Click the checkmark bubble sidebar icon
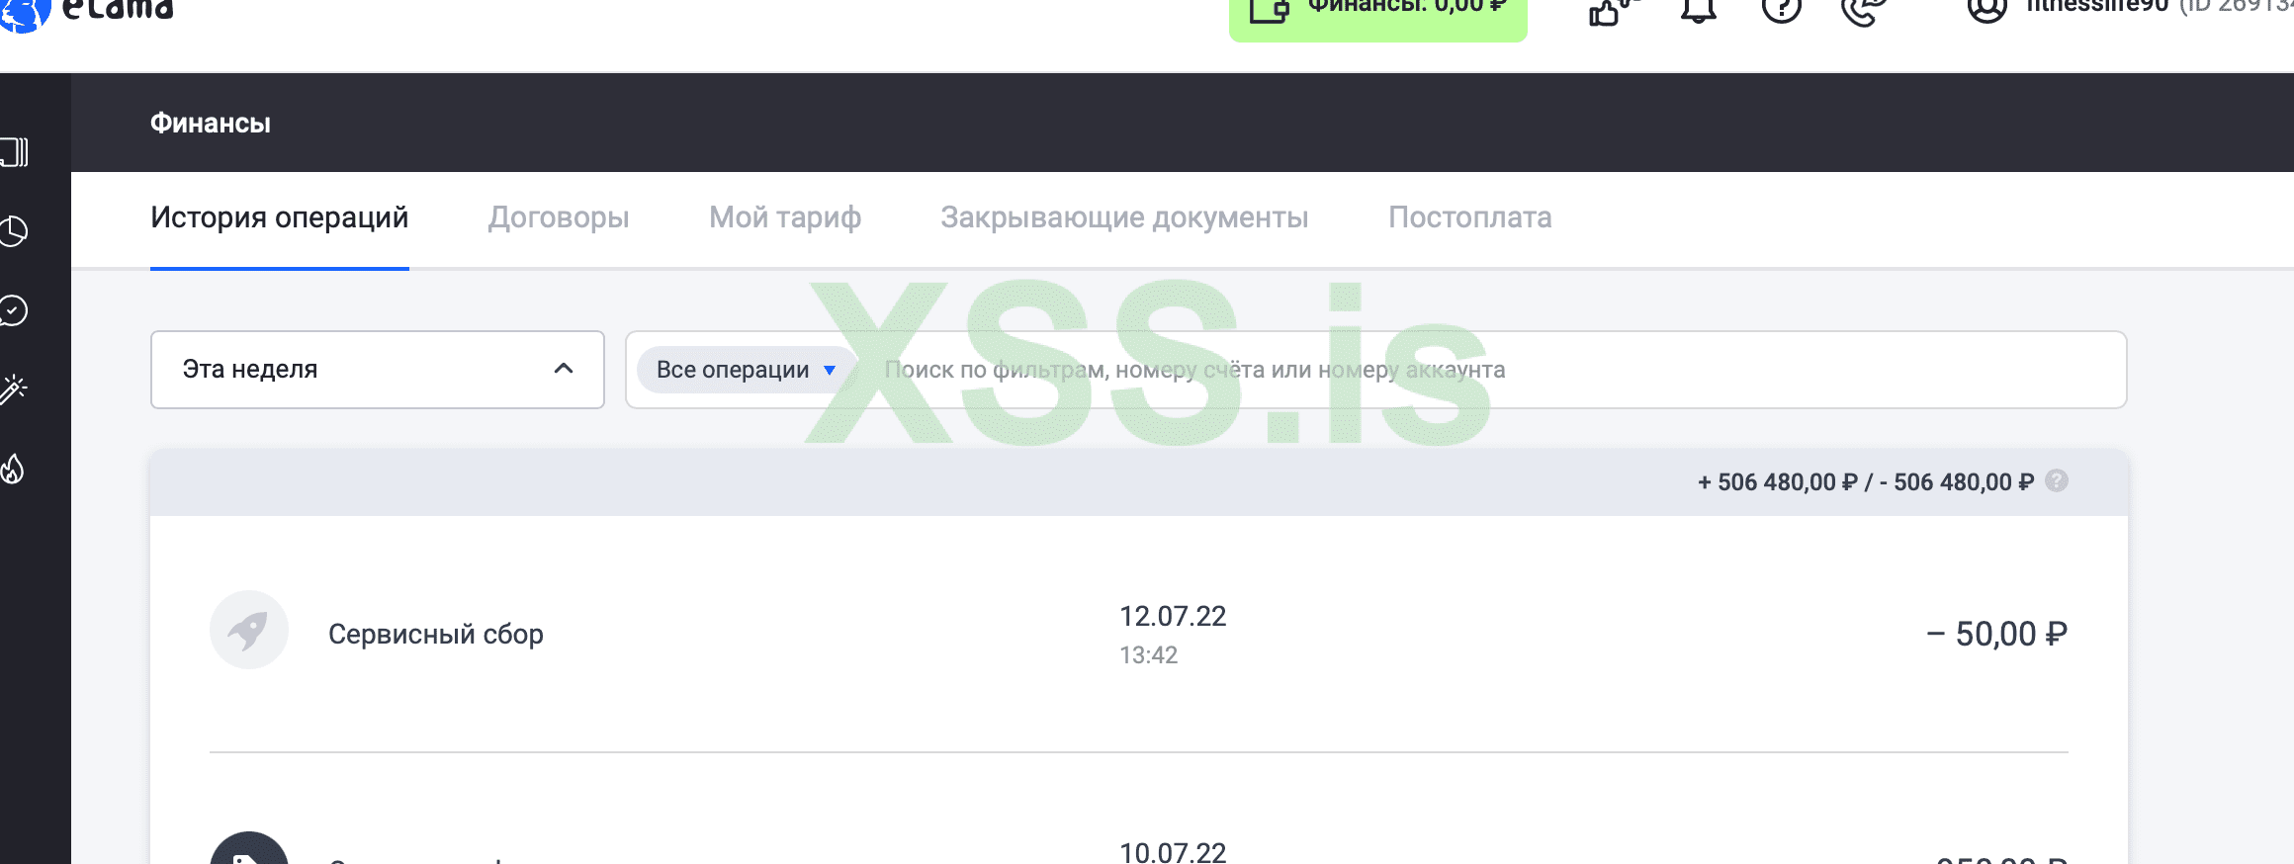Image resolution: width=2294 pixels, height=864 pixels. [x=14, y=310]
